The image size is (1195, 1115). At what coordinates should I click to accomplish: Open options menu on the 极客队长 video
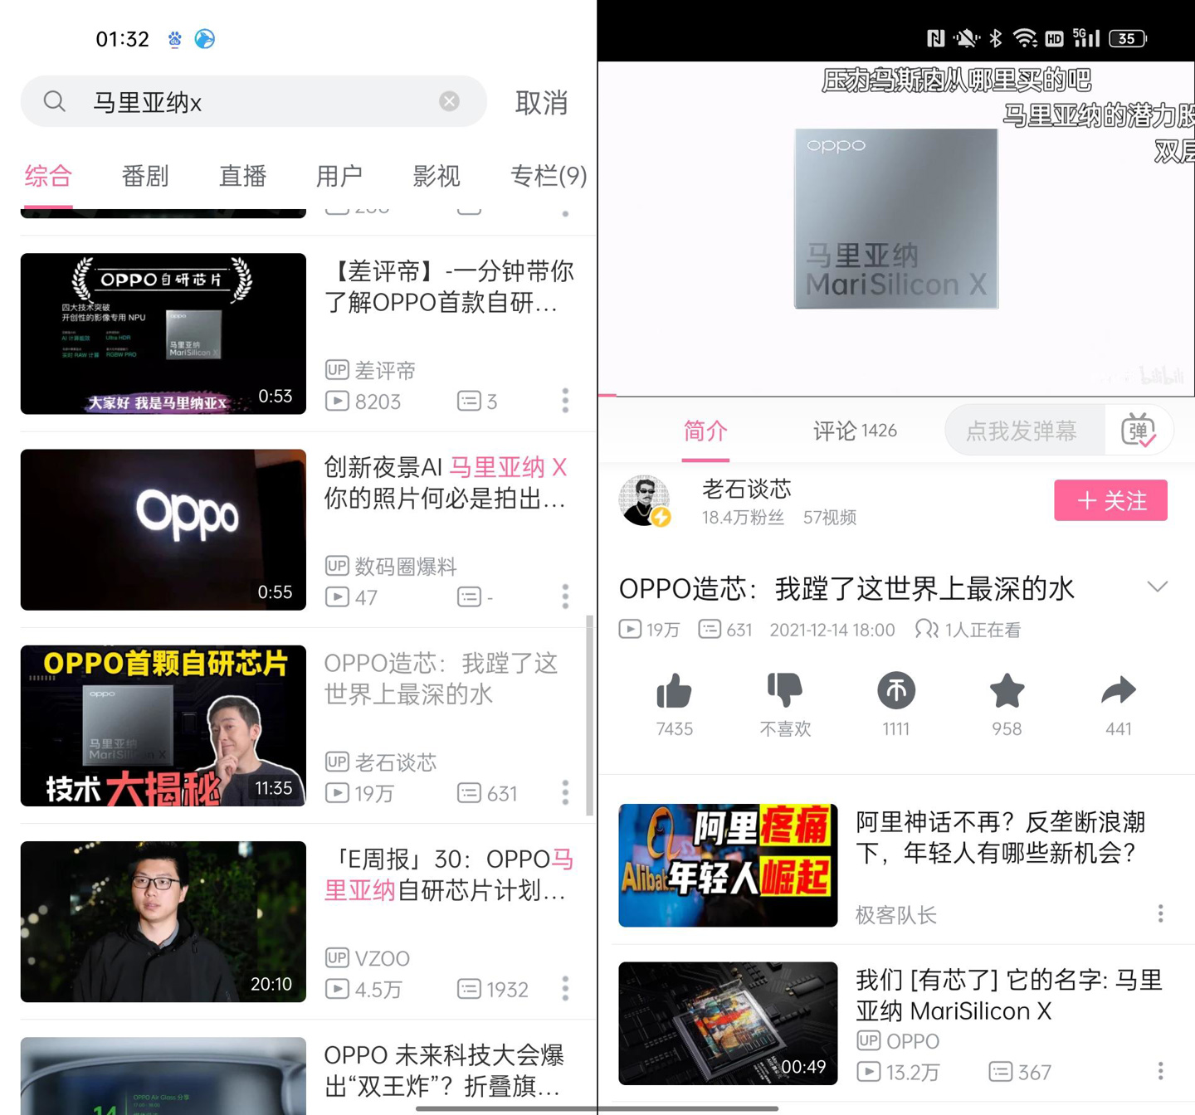pyautogui.click(x=1159, y=913)
